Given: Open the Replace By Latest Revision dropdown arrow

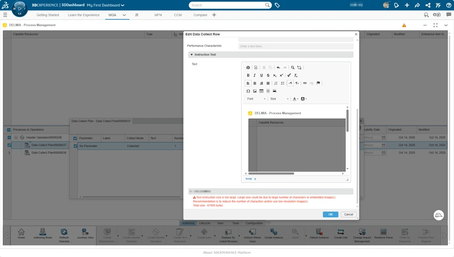Looking at the screenshot, I should (x=239, y=235).
